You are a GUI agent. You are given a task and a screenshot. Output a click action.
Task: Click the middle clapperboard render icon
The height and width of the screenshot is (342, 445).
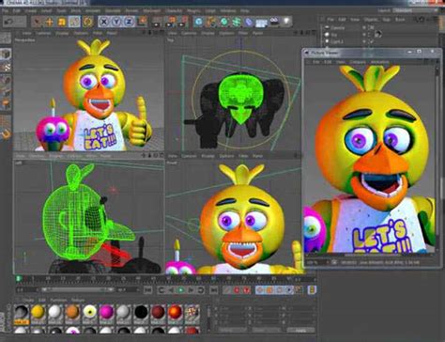click(170, 22)
